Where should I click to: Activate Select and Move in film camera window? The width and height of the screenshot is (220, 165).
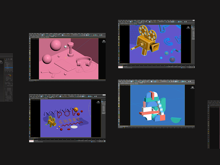point(137,22)
